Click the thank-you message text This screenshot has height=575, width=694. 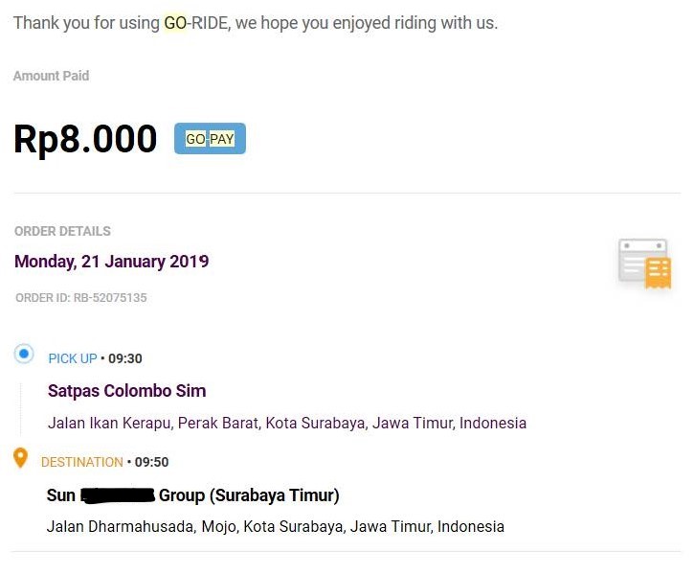point(256,22)
